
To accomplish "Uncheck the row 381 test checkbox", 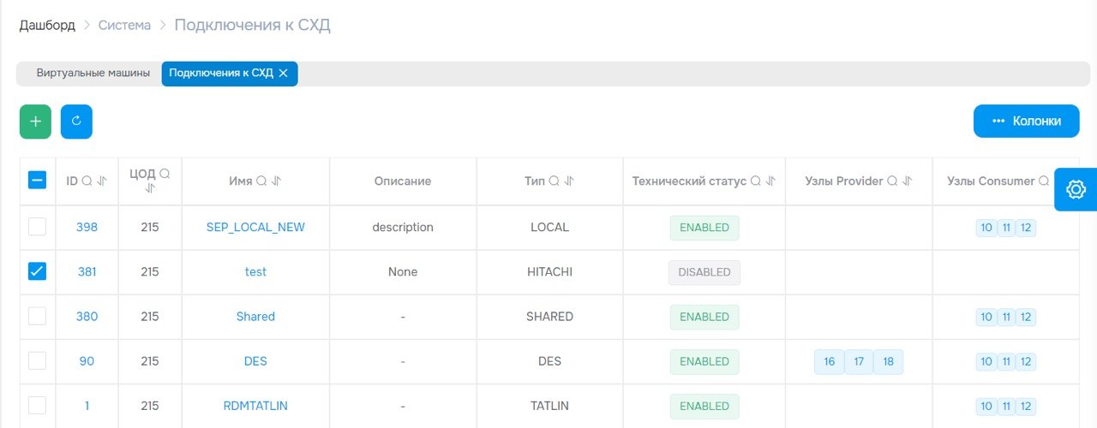I will (x=37, y=271).
